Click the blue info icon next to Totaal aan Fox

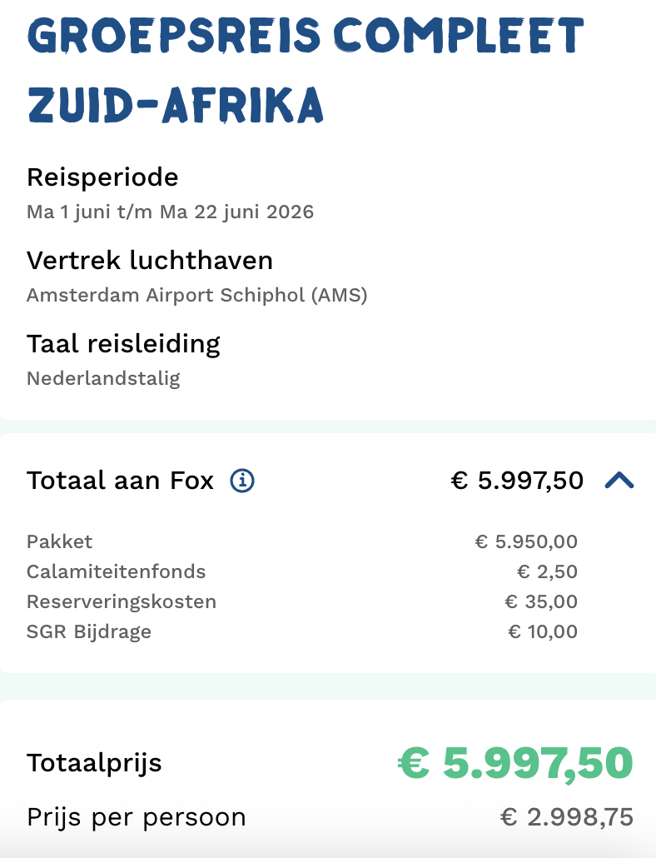[241, 479]
